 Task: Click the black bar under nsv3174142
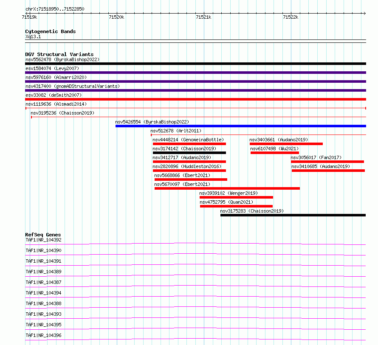pyautogui.click(x=189, y=153)
